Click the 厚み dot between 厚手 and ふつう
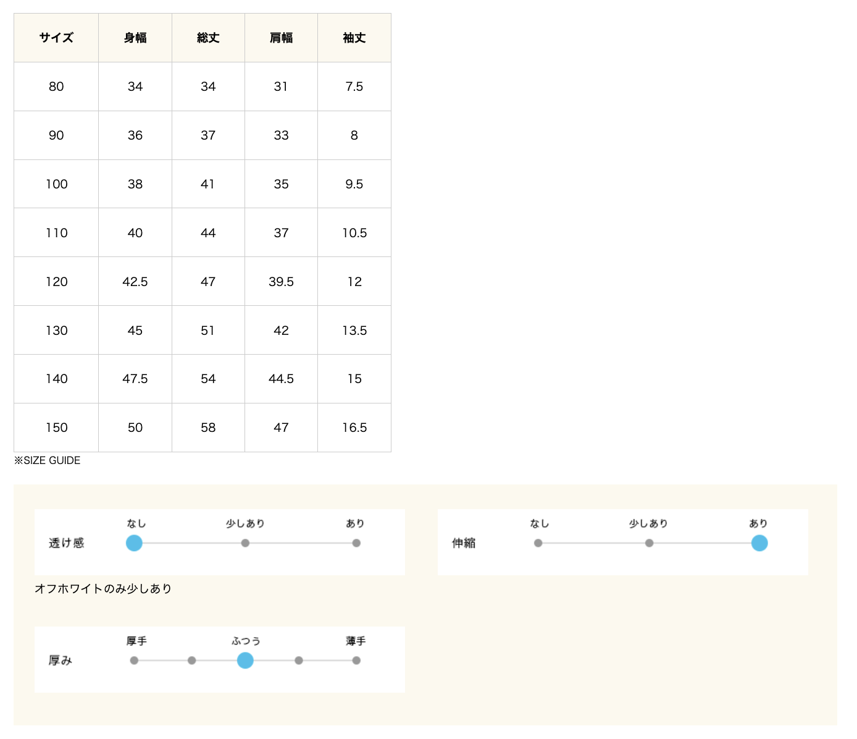857x739 pixels. click(x=192, y=661)
